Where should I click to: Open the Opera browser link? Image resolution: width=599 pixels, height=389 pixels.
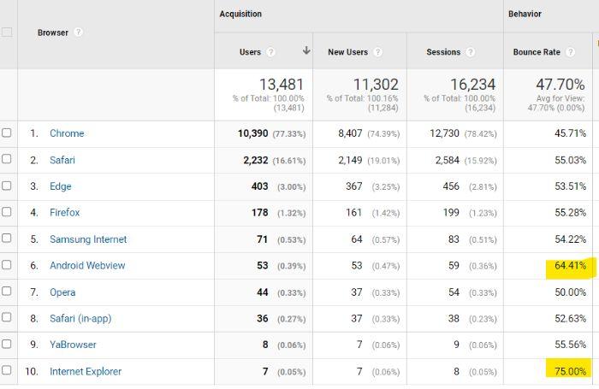62,292
